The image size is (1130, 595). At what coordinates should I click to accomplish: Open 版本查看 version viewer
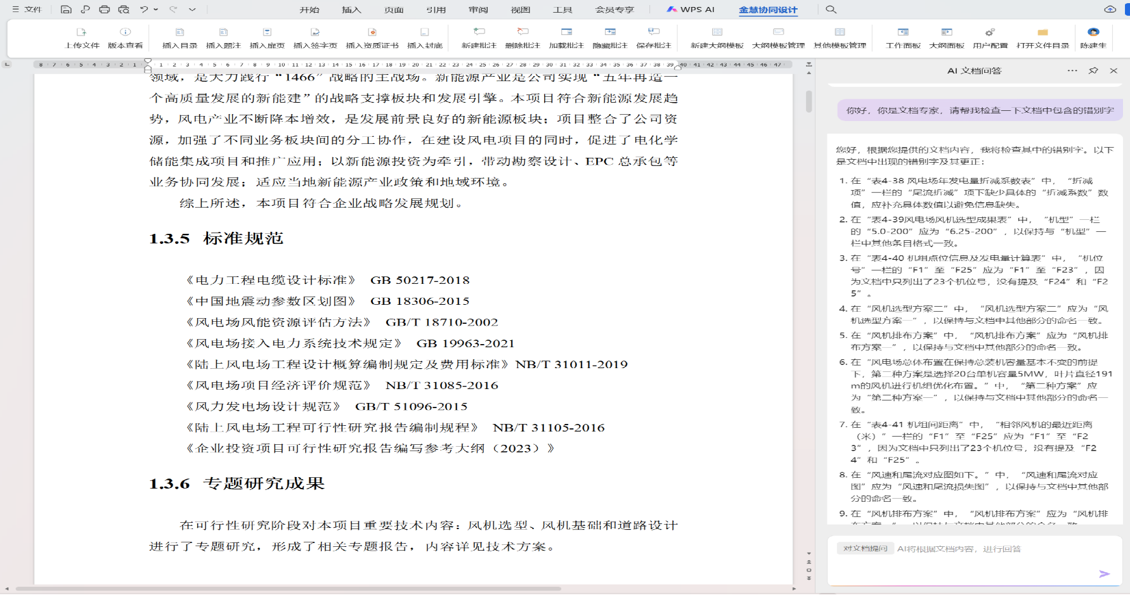point(125,32)
